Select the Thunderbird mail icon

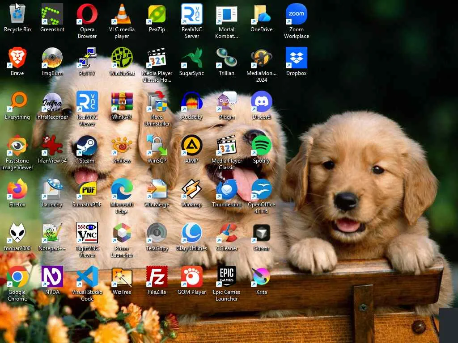(x=227, y=189)
